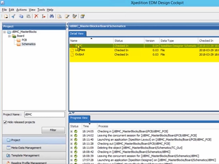The height and width of the screenshot is (164, 219).
Task: Click the PCB folder icon in tree
Action: [x=18, y=40]
